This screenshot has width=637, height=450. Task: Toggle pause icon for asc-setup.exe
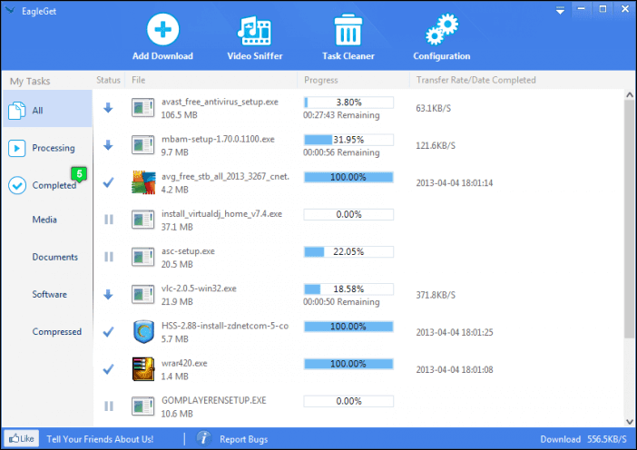[x=109, y=257]
